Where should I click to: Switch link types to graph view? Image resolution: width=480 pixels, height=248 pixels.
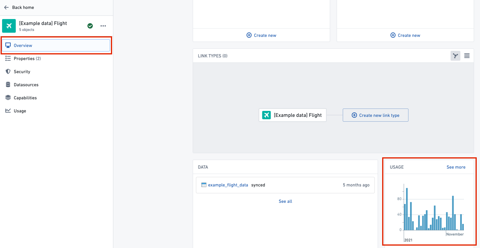pyautogui.click(x=455, y=56)
